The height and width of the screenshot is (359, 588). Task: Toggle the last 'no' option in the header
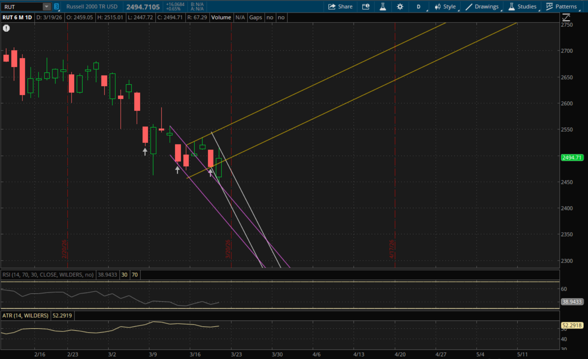[x=281, y=17]
